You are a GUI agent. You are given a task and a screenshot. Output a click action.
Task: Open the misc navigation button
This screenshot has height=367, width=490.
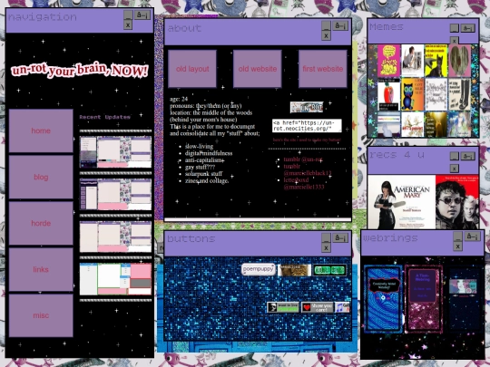(x=41, y=315)
